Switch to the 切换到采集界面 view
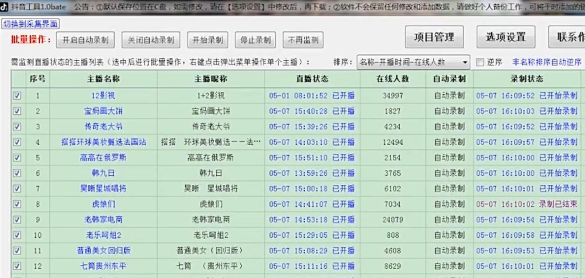585x278 pixels. (30, 24)
